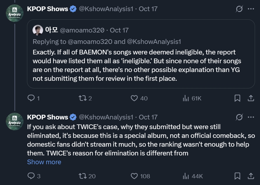Expand the truncated tweet with Show more

point(44,162)
